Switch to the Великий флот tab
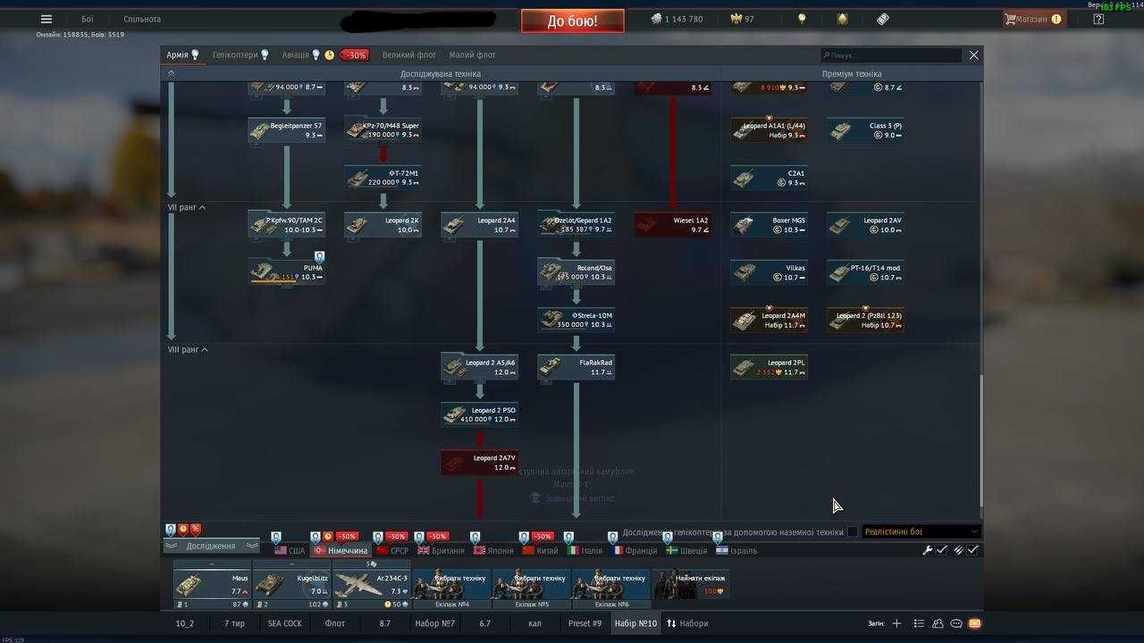The height and width of the screenshot is (643, 1144). pyautogui.click(x=409, y=55)
